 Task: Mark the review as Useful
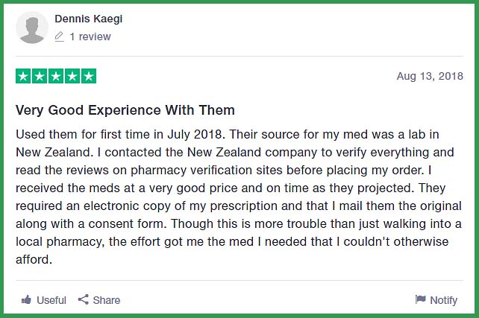tap(51, 300)
